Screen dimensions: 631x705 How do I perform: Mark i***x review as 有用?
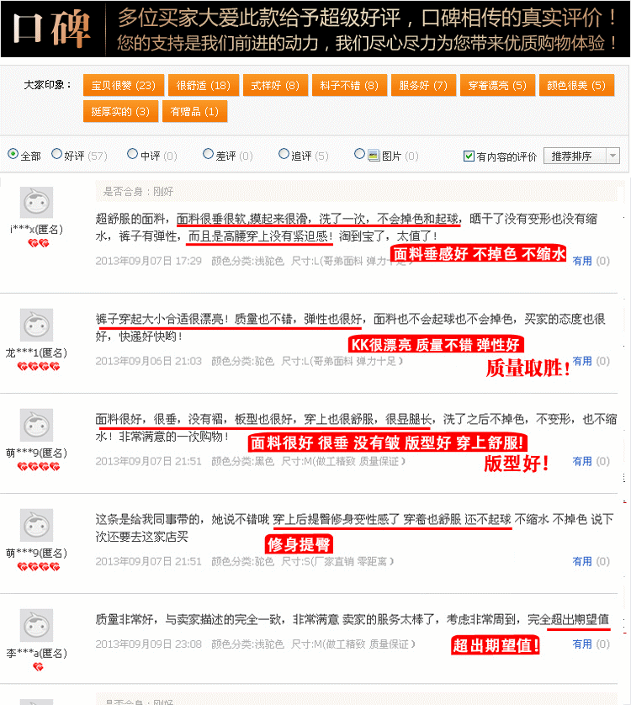pyautogui.click(x=582, y=261)
